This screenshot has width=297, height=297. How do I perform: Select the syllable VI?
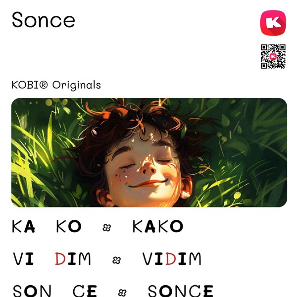[23, 258]
